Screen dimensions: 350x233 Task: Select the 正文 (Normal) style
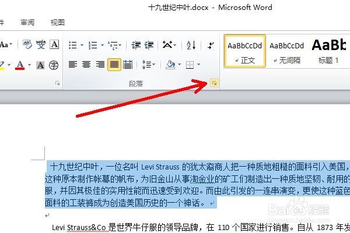point(245,51)
